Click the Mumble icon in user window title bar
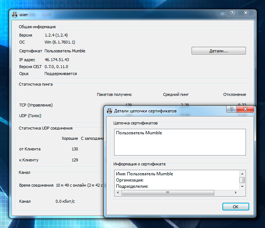Image resolution: width=265 pixels, height=228 pixels. [x=15, y=15]
